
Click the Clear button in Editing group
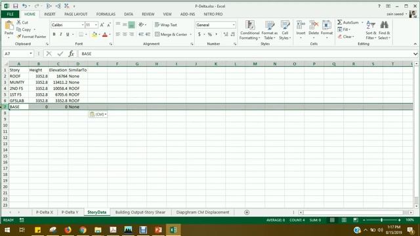click(x=346, y=37)
